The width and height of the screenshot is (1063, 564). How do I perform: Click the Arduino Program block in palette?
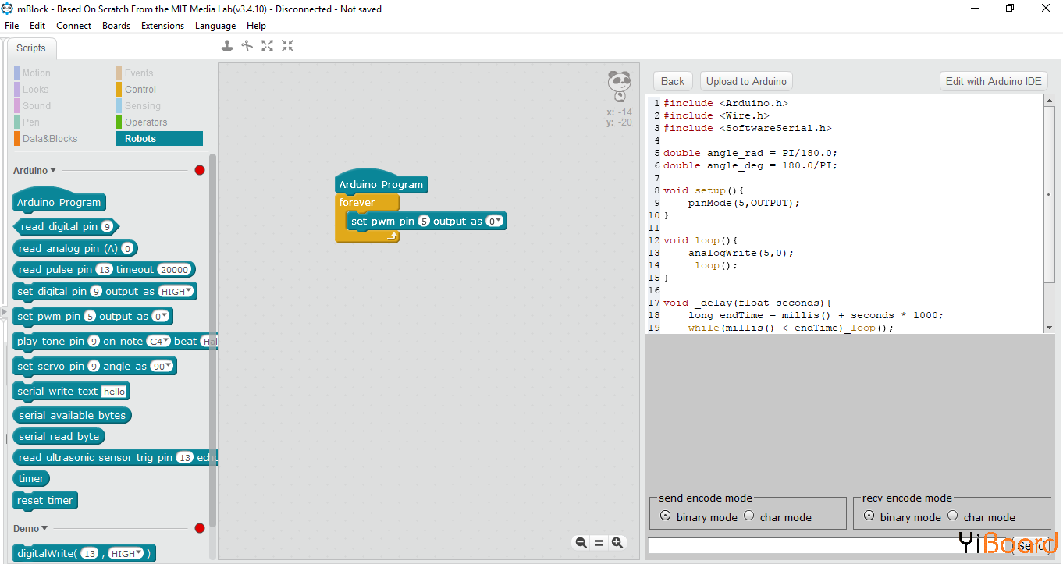(59, 201)
